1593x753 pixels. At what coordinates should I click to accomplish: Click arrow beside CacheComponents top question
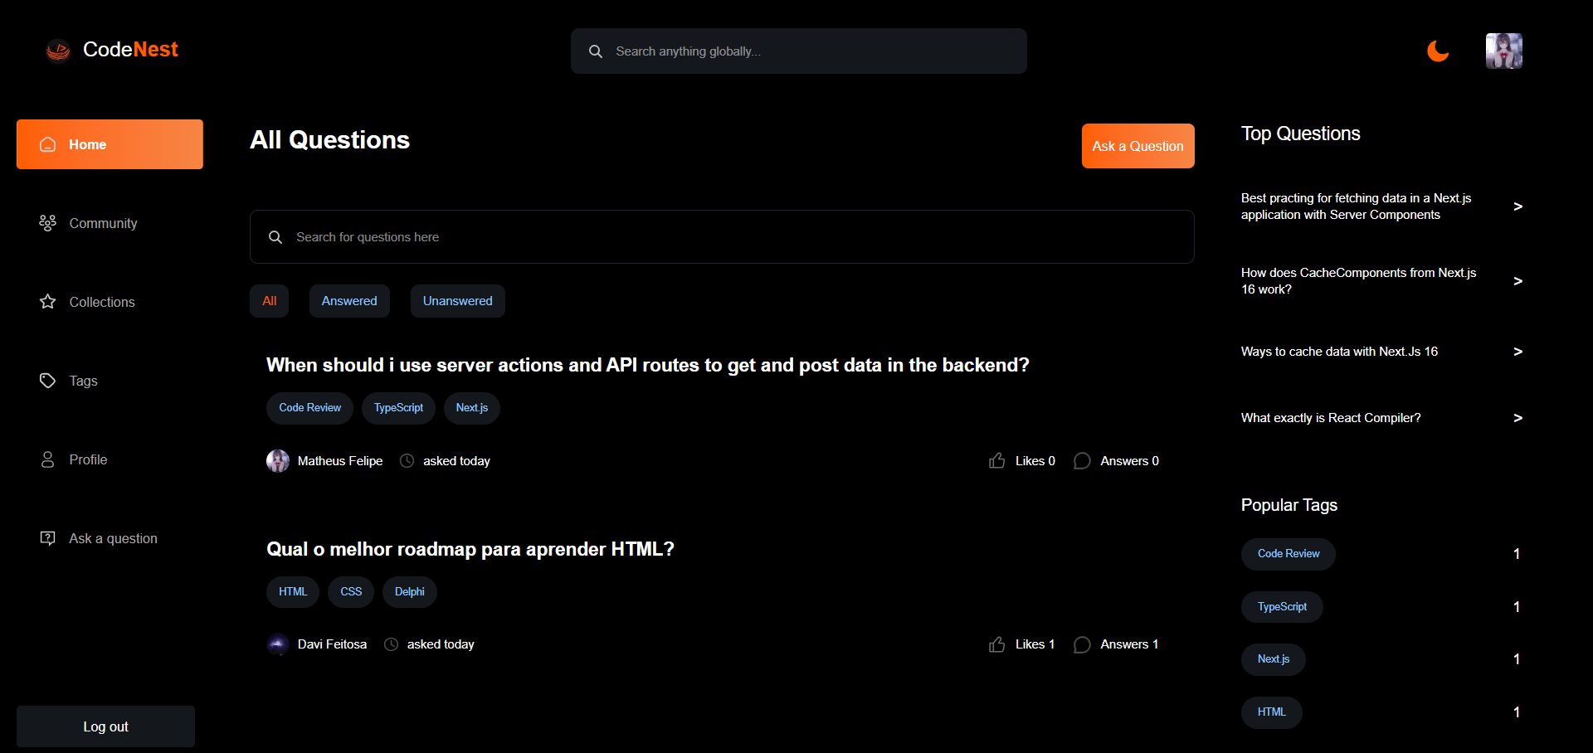pyautogui.click(x=1517, y=281)
